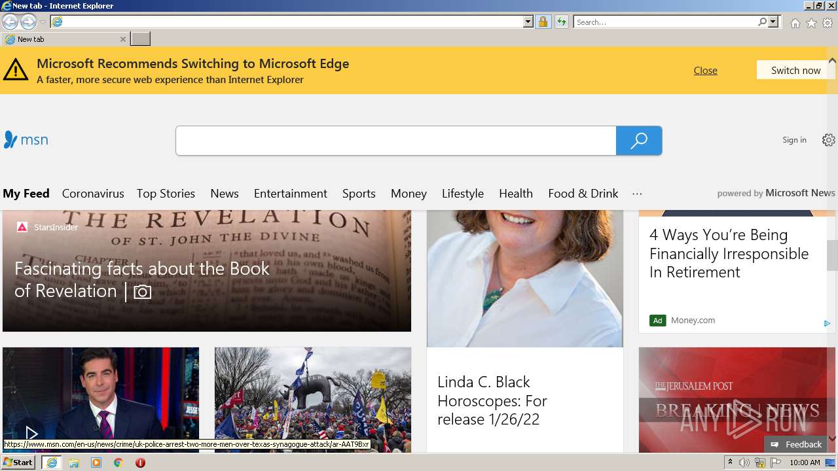This screenshot has height=471, width=838.
Task: Open the Lifestyle section
Action: (x=463, y=194)
